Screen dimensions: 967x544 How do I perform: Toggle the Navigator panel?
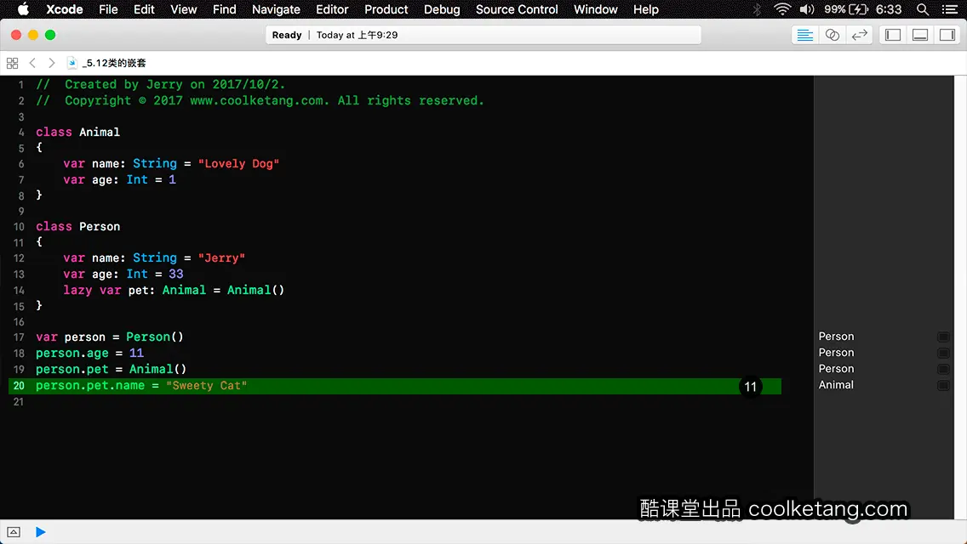(893, 35)
